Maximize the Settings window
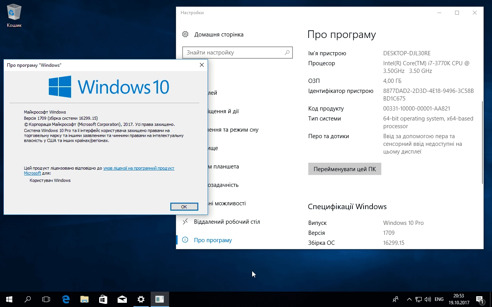This screenshot has height=307, width=492. click(x=457, y=13)
